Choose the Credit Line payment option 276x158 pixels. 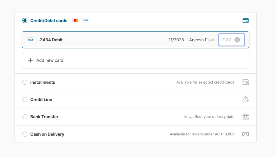tap(25, 99)
